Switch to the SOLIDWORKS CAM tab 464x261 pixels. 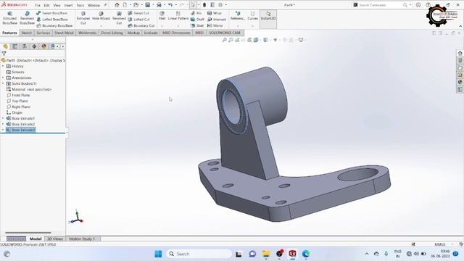pyautogui.click(x=225, y=33)
